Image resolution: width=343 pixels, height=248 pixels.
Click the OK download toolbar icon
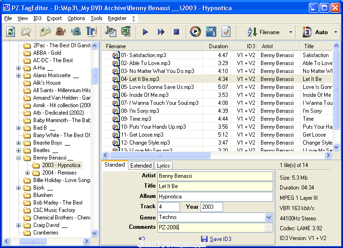(x=211, y=32)
